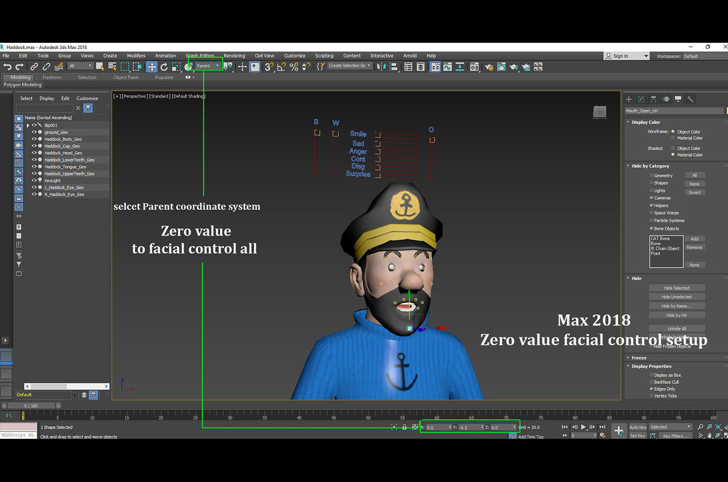728x482 pixels.
Task: Open the All selection filter dropdown
Action: pyautogui.click(x=81, y=66)
